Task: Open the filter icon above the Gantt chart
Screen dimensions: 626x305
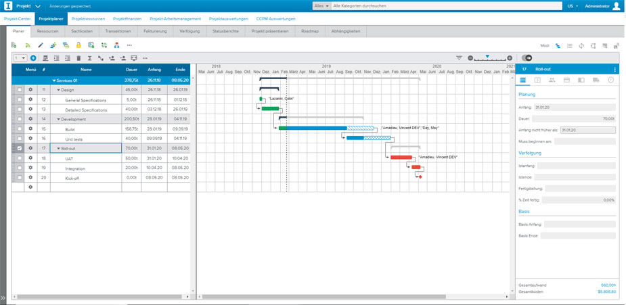Action: coord(459,58)
